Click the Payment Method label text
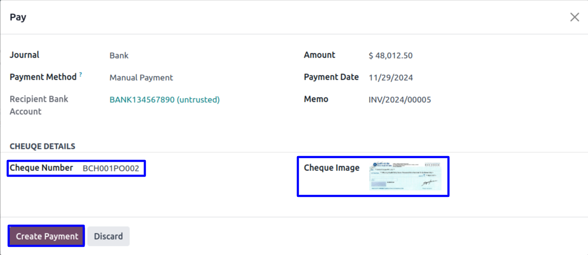588x255 pixels. pos(43,77)
